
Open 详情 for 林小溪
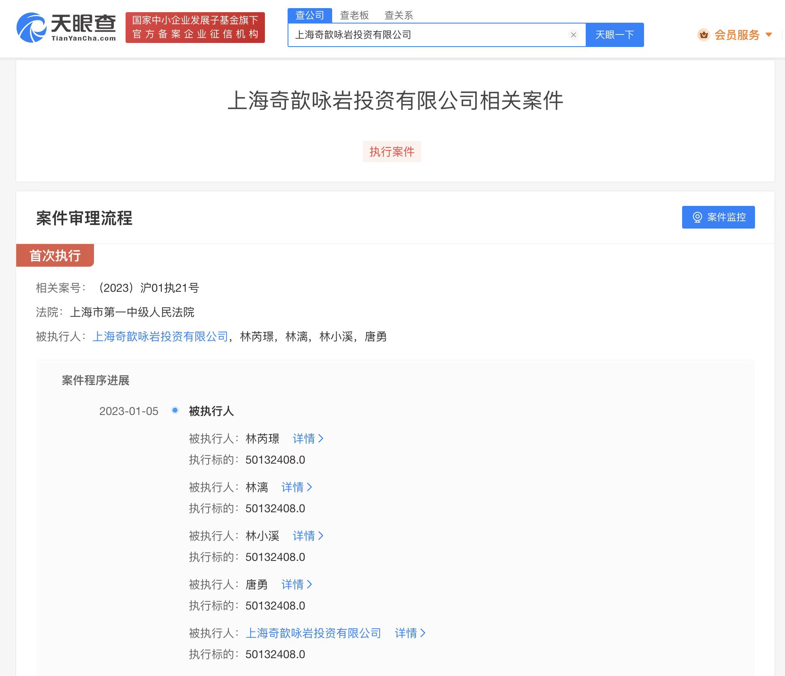pyautogui.click(x=308, y=536)
